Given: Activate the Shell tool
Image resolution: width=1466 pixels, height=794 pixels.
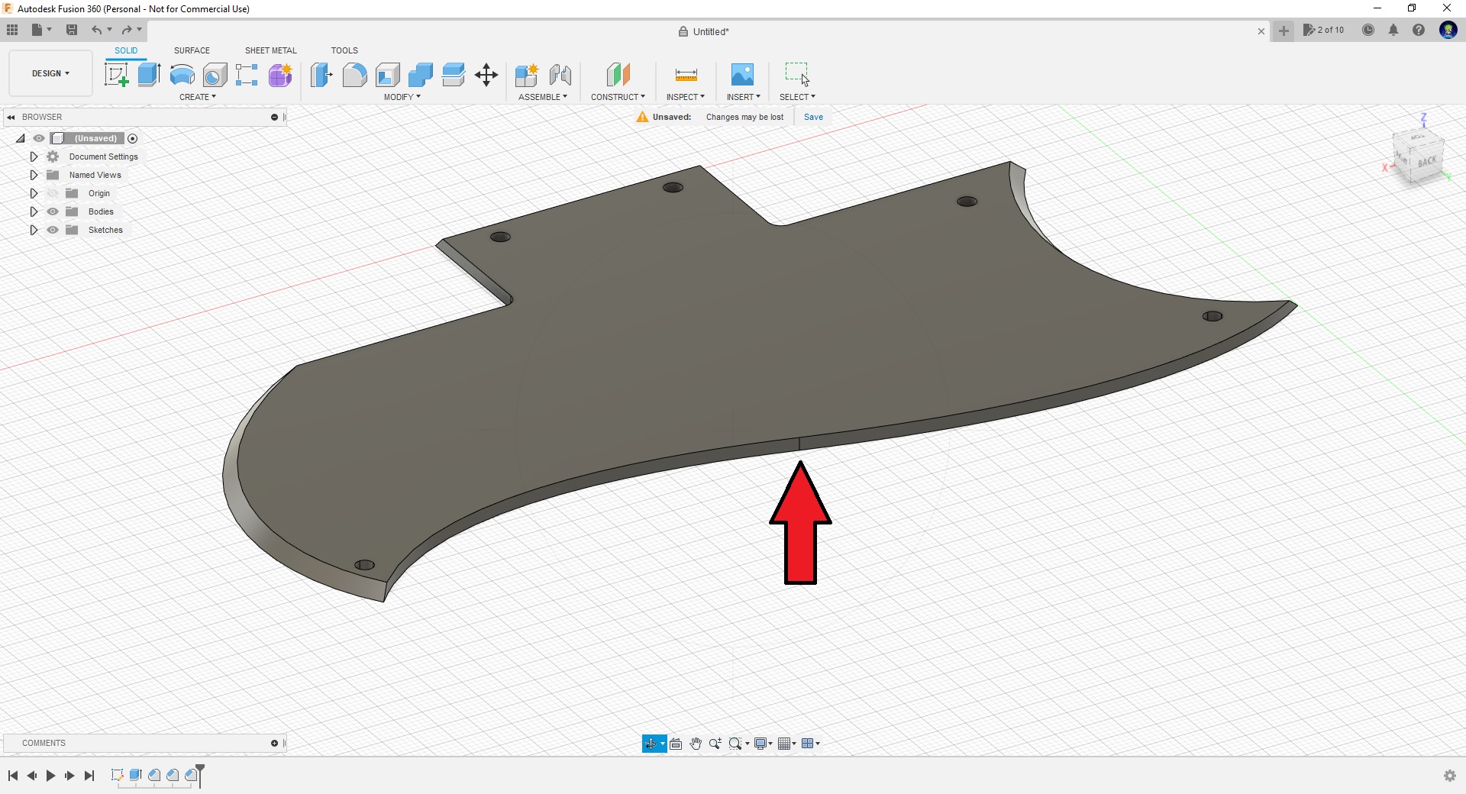Looking at the screenshot, I should 387,75.
